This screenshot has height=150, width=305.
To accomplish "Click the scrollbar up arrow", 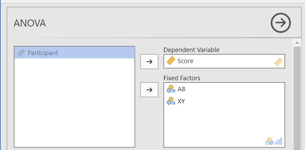I will 297,43.
